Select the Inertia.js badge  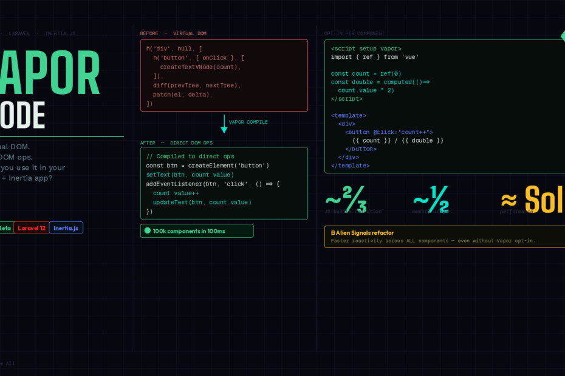pyautogui.click(x=66, y=228)
